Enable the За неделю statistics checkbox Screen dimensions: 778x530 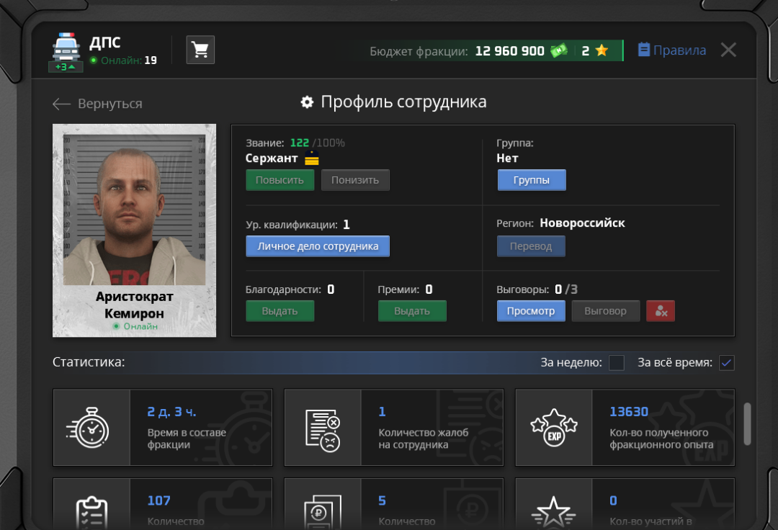pos(616,363)
